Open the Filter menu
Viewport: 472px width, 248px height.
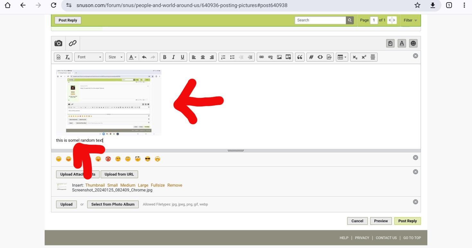(x=410, y=20)
